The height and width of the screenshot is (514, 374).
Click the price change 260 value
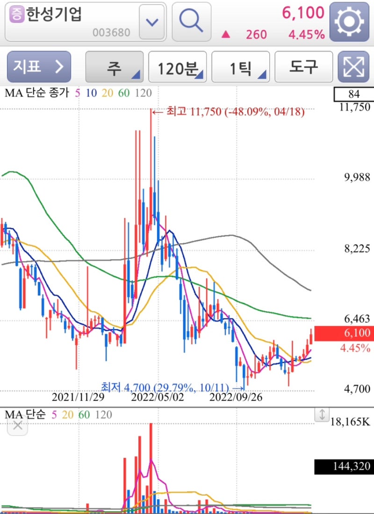click(256, 35)
